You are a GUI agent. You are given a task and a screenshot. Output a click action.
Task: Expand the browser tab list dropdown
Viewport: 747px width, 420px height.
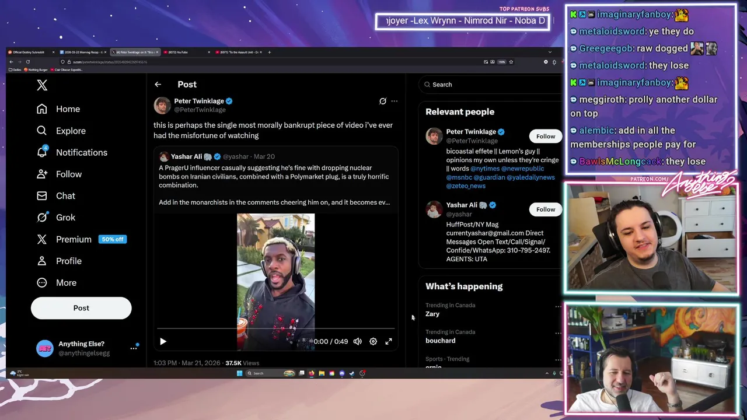point(549,52)
